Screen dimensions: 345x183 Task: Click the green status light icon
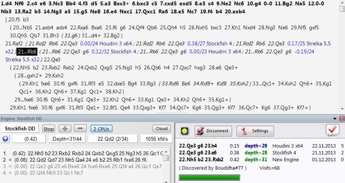[x=184, y=131]
